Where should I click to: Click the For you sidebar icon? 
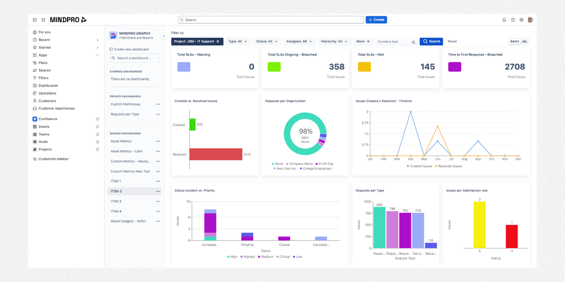[x=35, y=32]
